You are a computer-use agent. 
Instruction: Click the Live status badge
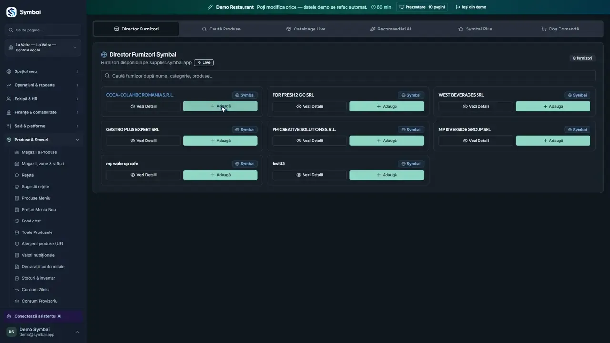point(204,62)
